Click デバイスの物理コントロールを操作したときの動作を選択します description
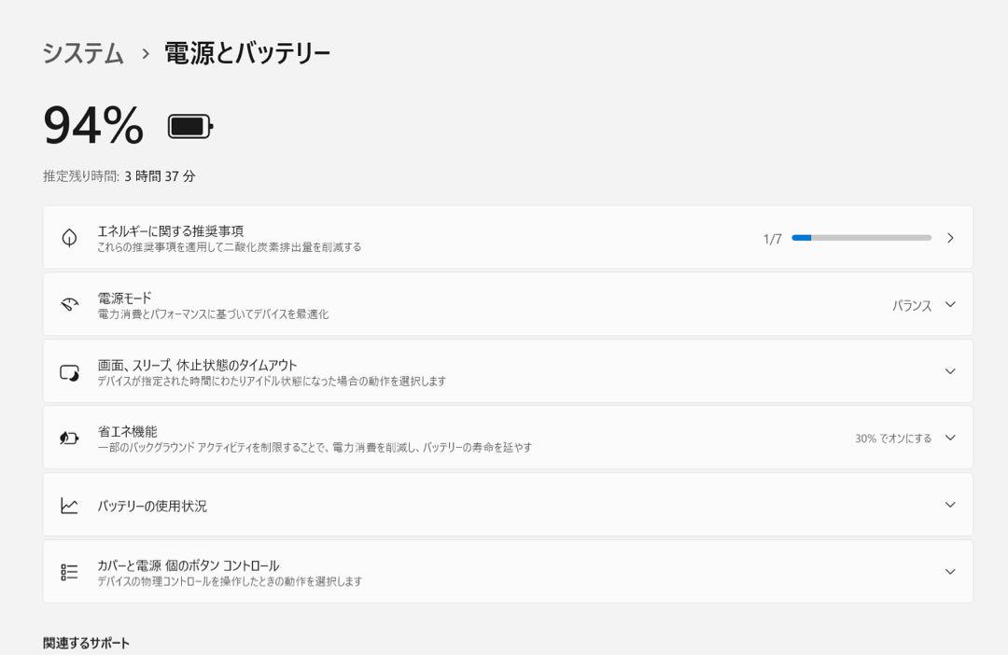 click(x=230, y=581)
